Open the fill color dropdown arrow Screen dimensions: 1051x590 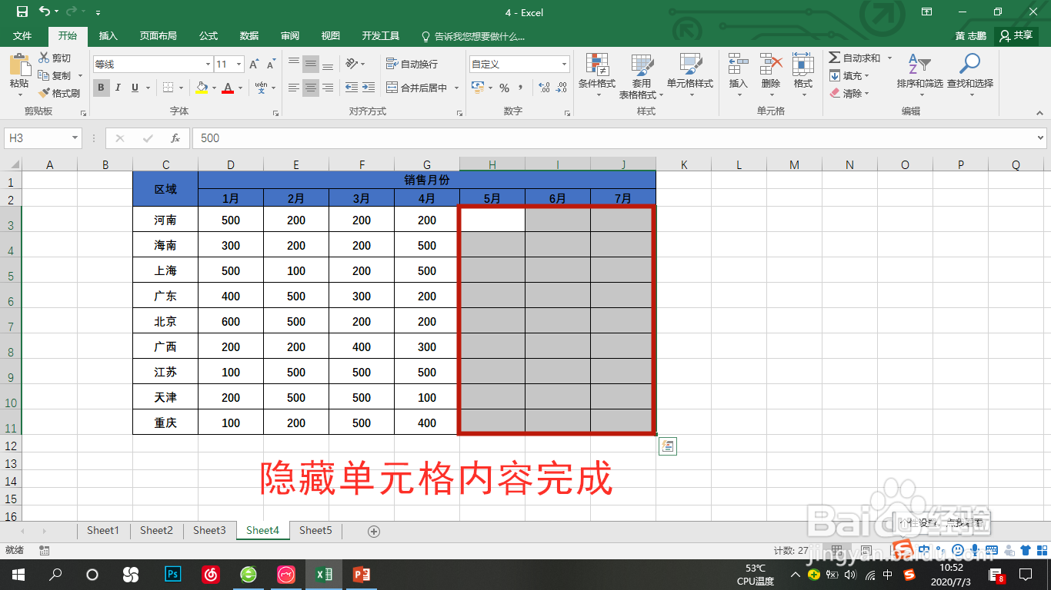213,88
